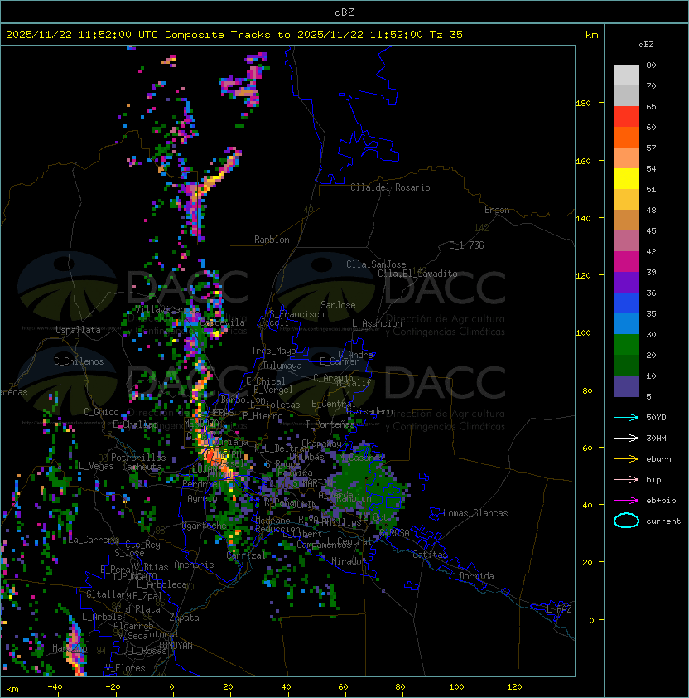
Task: Click the TUNUYAN map label
Action: pyautogui.click(x=176, y=646)
